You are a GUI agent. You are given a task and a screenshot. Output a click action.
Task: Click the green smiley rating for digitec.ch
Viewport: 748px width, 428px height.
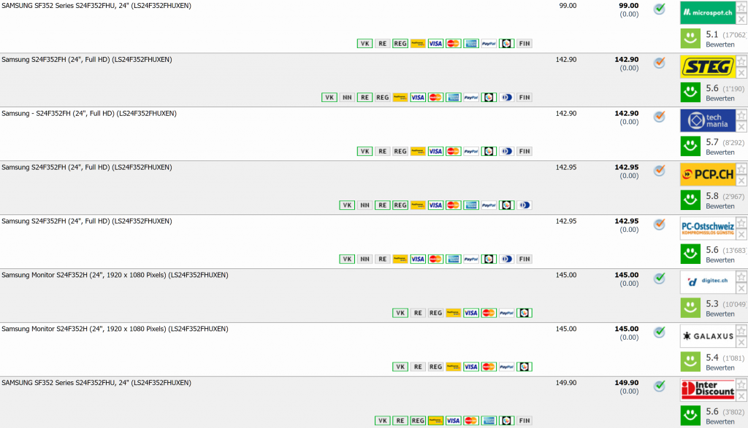pos(690,307)
